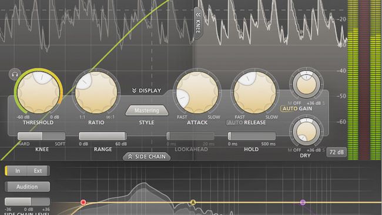The image size is (382, 215).
Task: Click the ATTACK label
Action: point(197,122)
